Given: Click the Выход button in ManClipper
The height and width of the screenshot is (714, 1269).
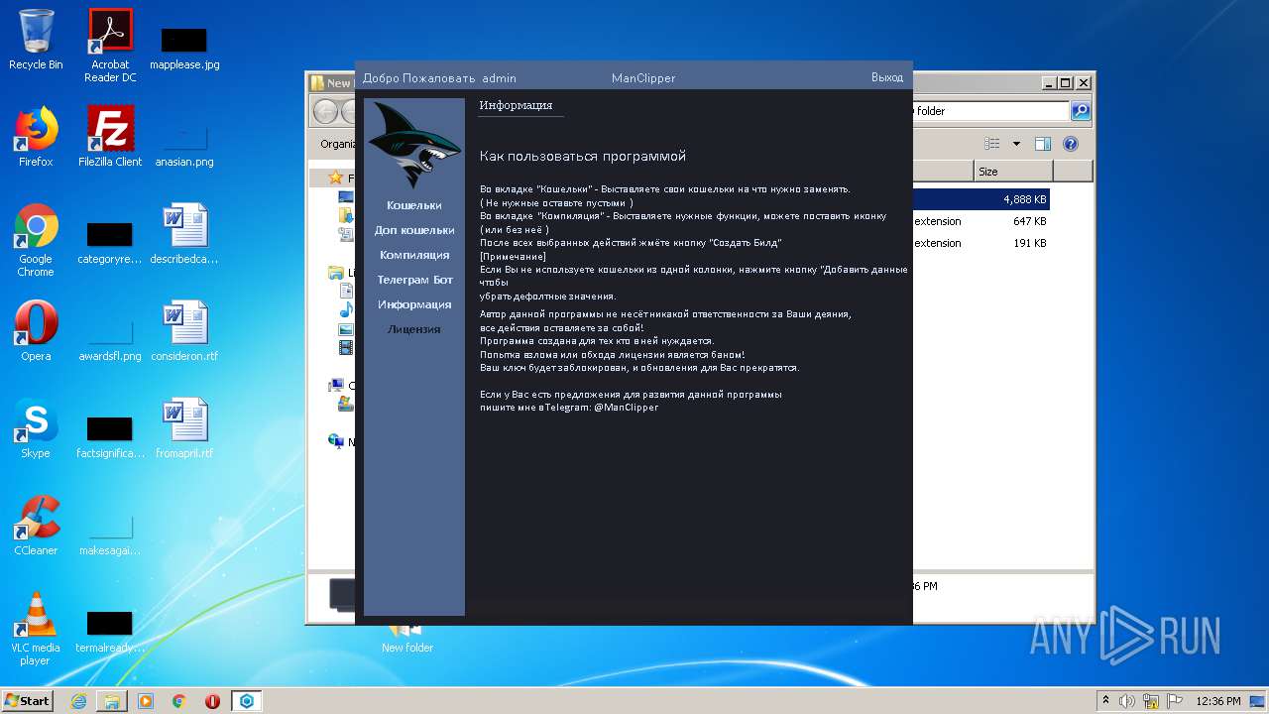Looking at the screenshot, I should [887, 77].
